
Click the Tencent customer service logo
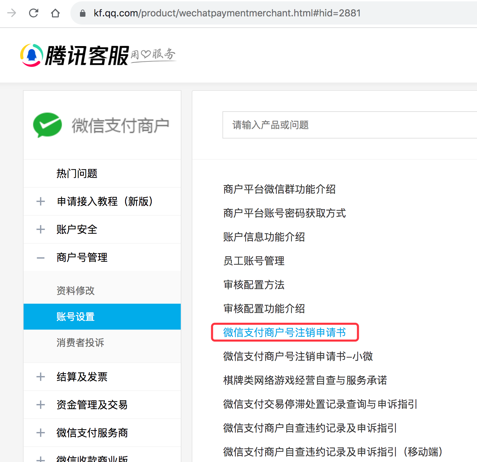click(74, 55)
